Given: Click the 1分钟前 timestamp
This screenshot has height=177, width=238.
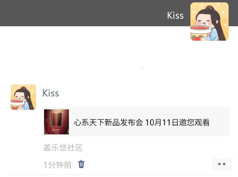Looking at the screenshot, I should (57, 165).
